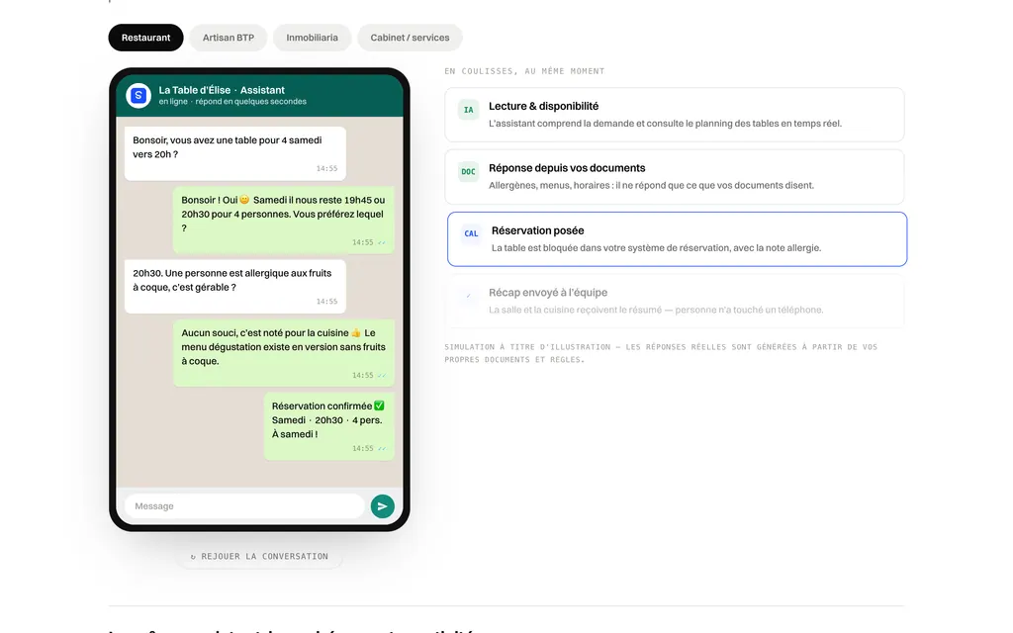
Task: Focus the Message input field
Action: coord(244,506)
